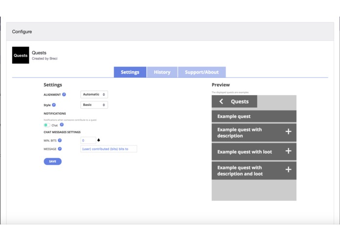Click the Created by Breci text
Image resolution: width=340 pixels, height=241 pixels.
click(x=45, y=59)
